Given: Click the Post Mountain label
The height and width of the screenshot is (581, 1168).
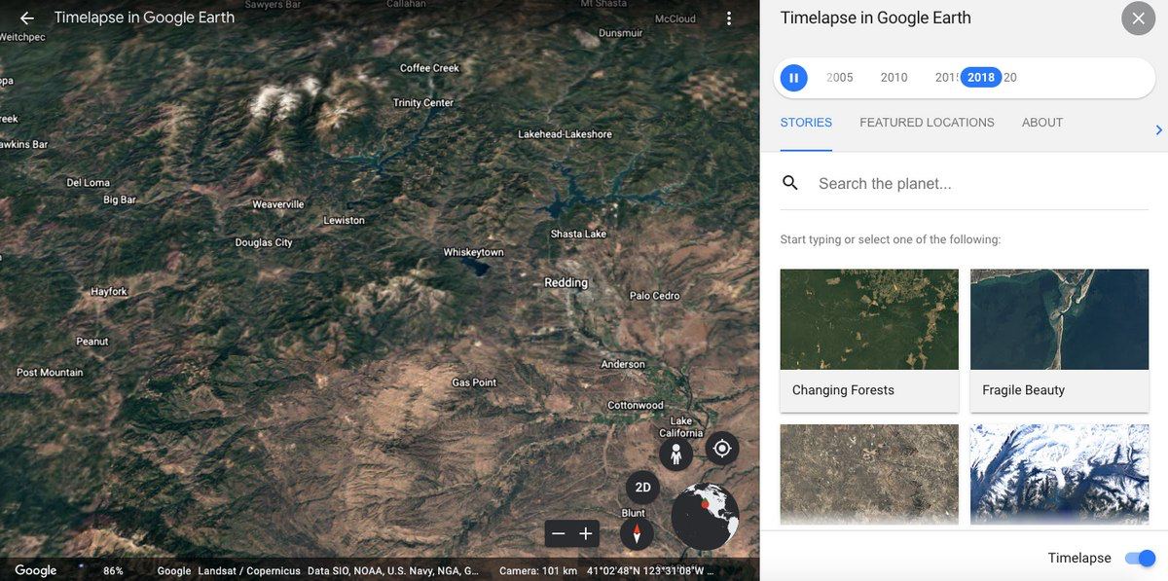Looking at the screenshot, I should [50, 373].
